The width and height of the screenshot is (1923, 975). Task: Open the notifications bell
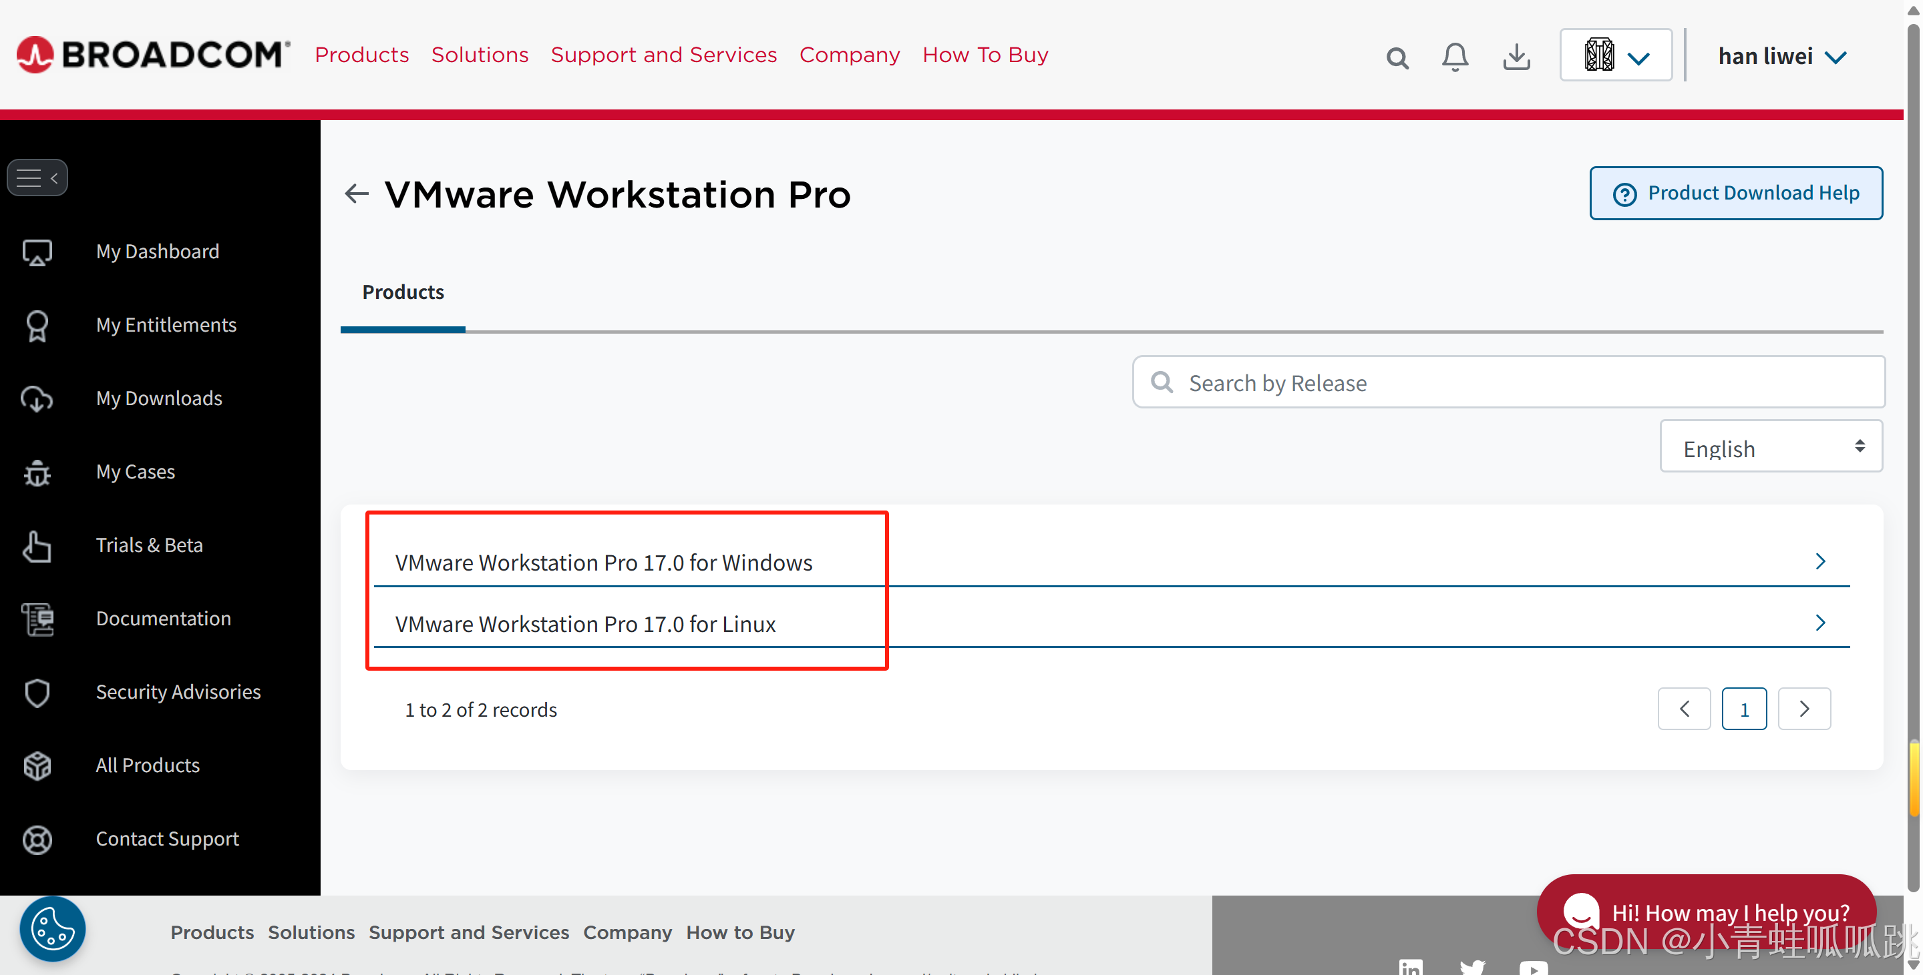tap(1455, 56)
